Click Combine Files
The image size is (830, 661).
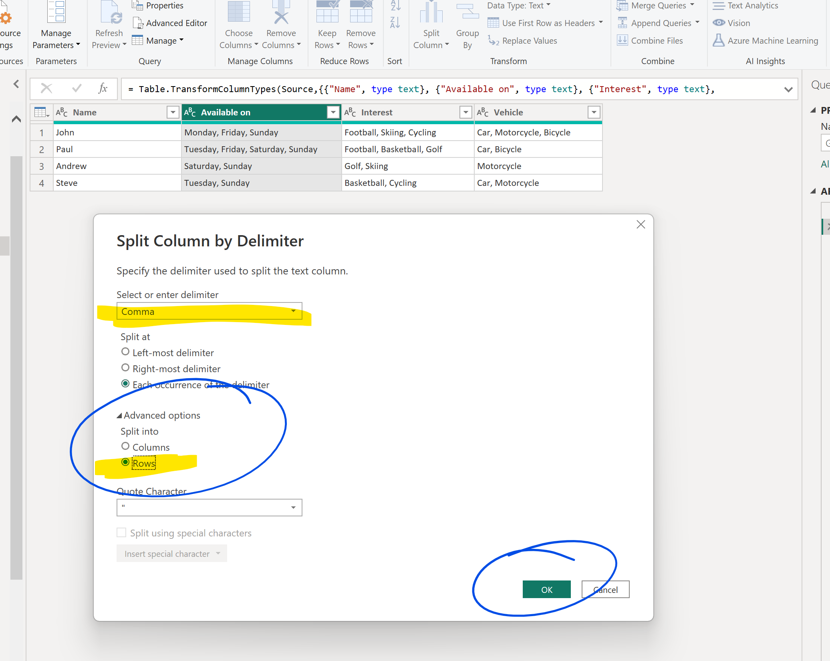click(x=650, y=41)
